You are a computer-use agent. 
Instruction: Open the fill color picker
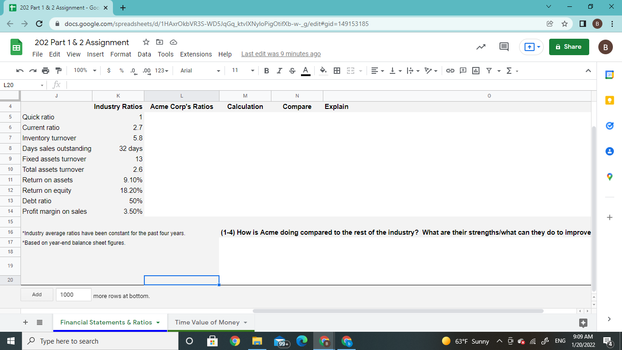pos(323,71)
